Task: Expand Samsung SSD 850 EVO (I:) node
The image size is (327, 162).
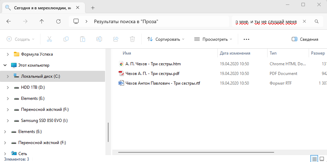Action: point(8,121)
